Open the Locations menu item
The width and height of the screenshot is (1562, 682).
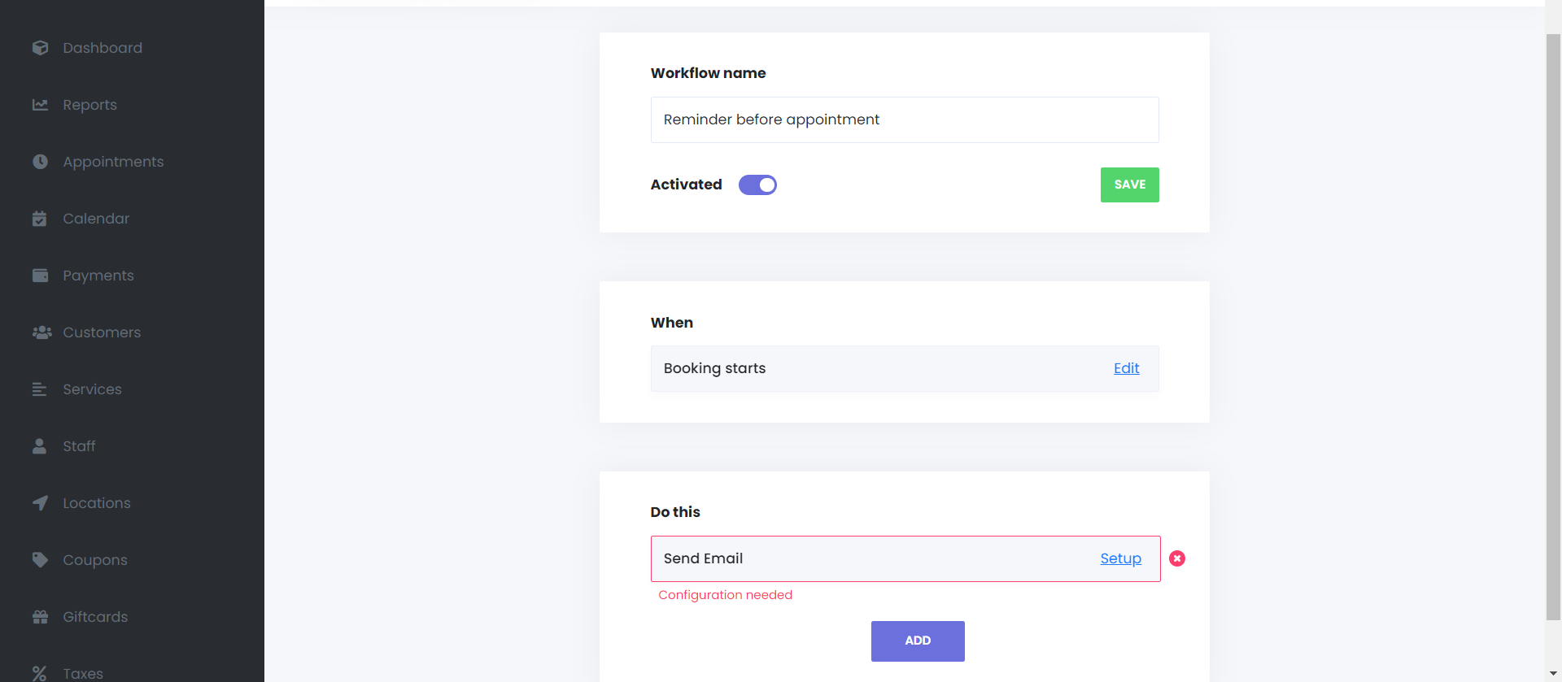tap(97, 503)
